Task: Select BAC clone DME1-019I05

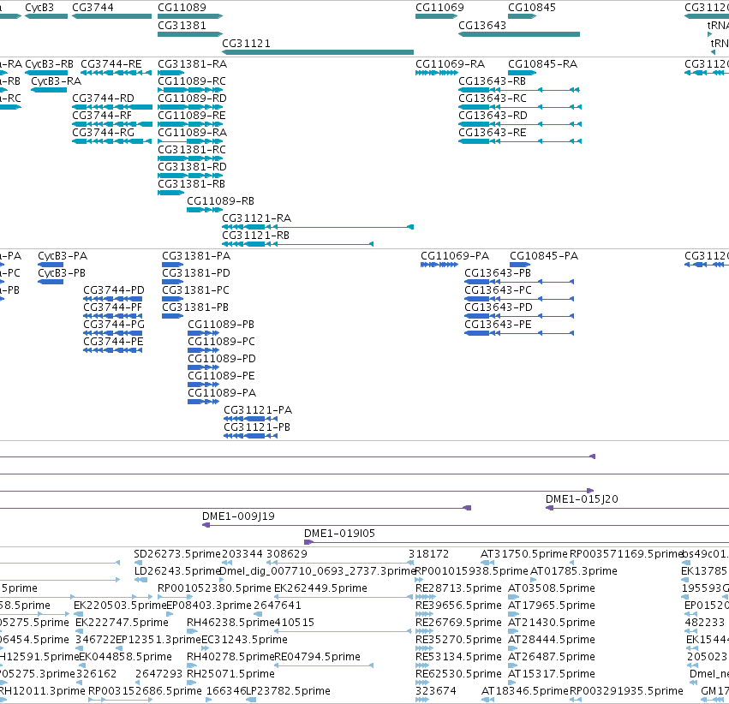Action: [x=339, y=534]
